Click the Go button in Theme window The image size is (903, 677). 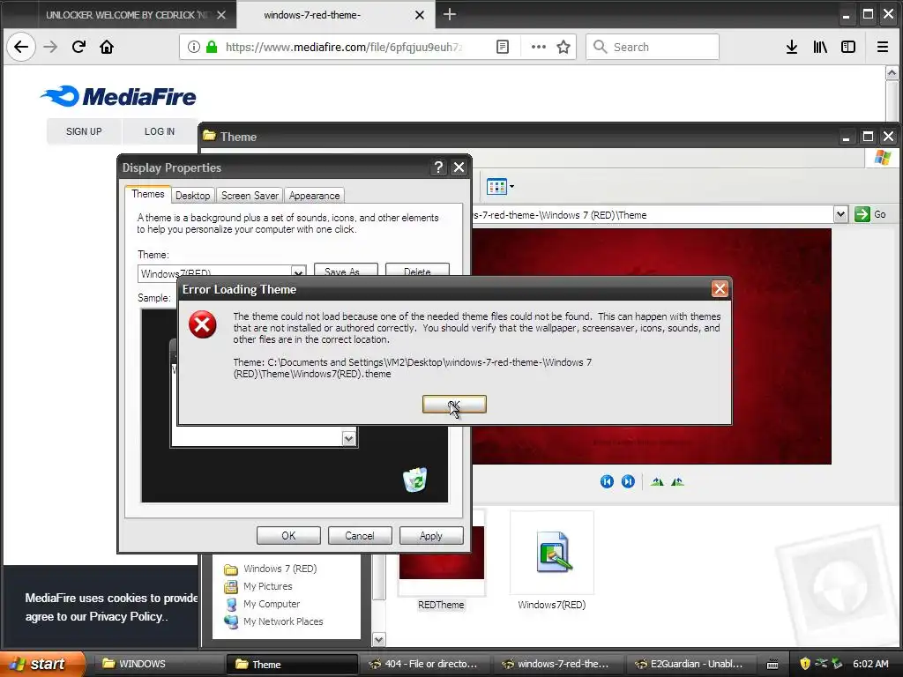pos(870,215)
